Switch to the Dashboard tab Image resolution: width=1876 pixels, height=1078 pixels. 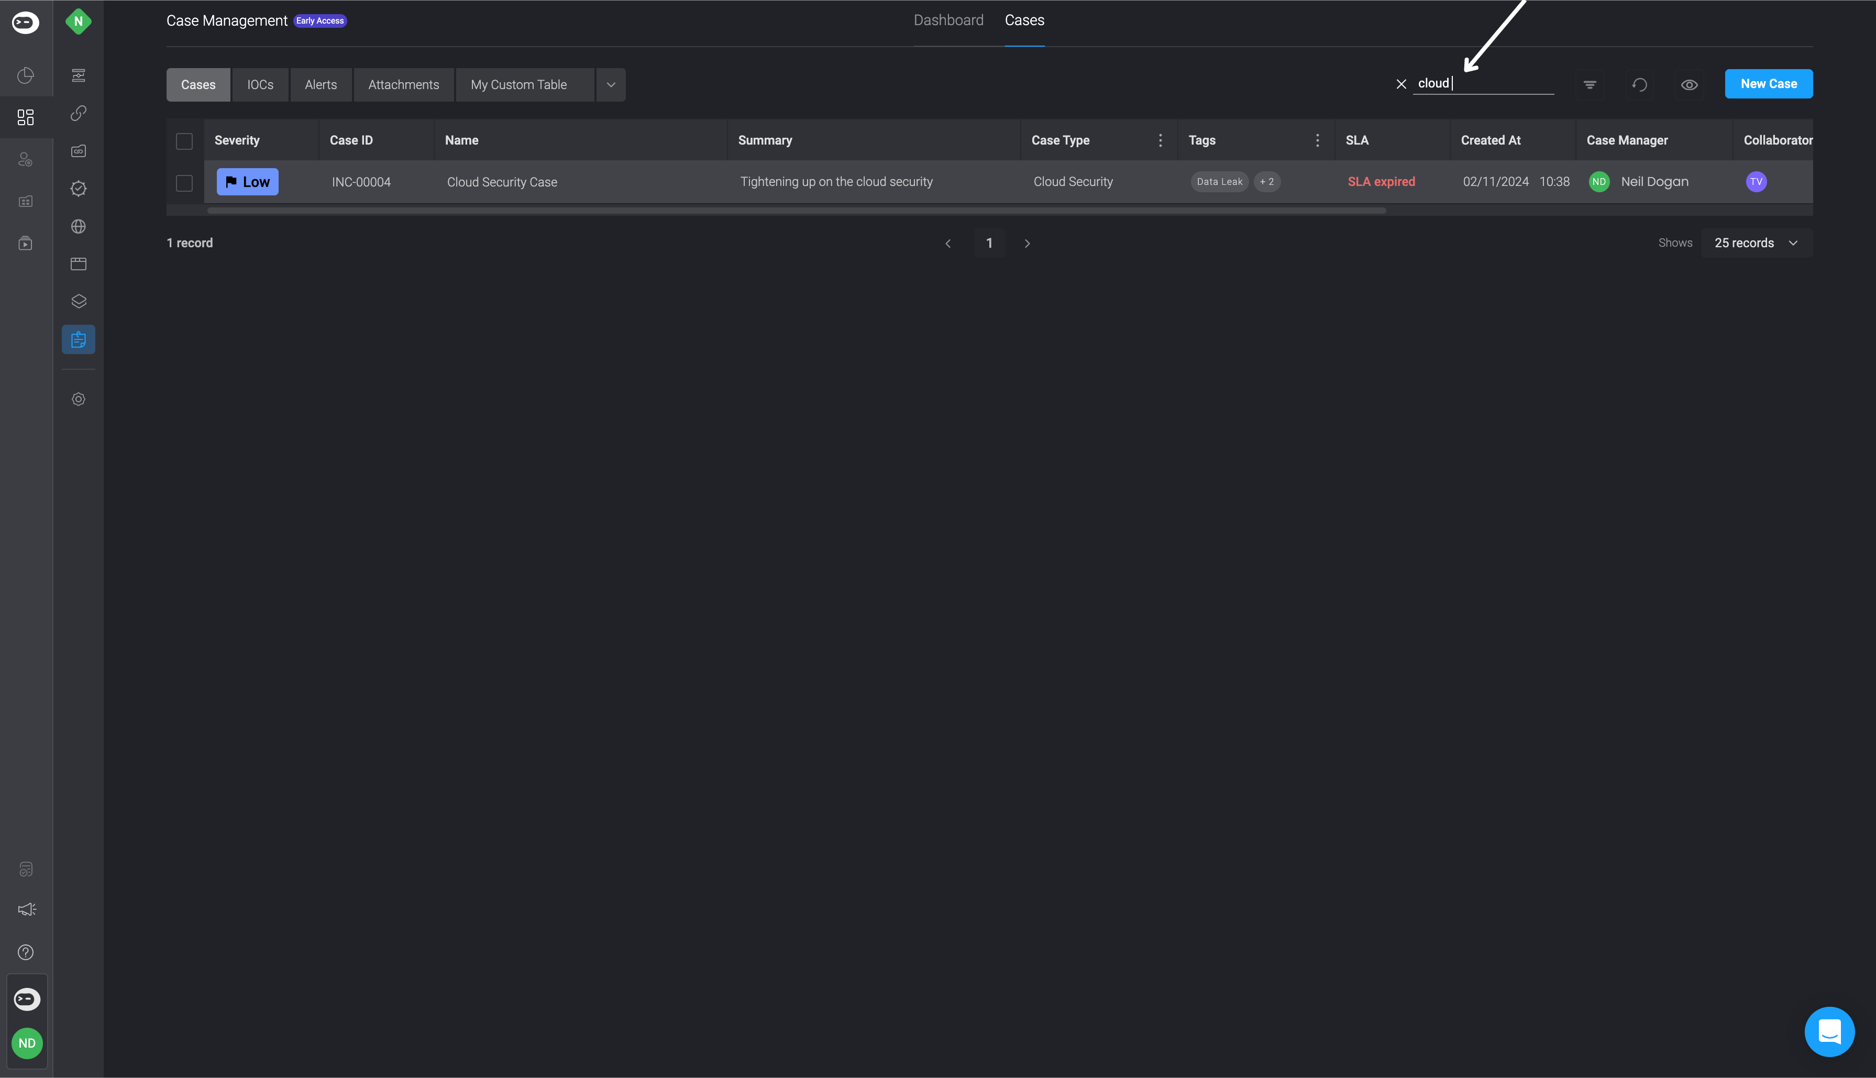(x=948, y=21)
